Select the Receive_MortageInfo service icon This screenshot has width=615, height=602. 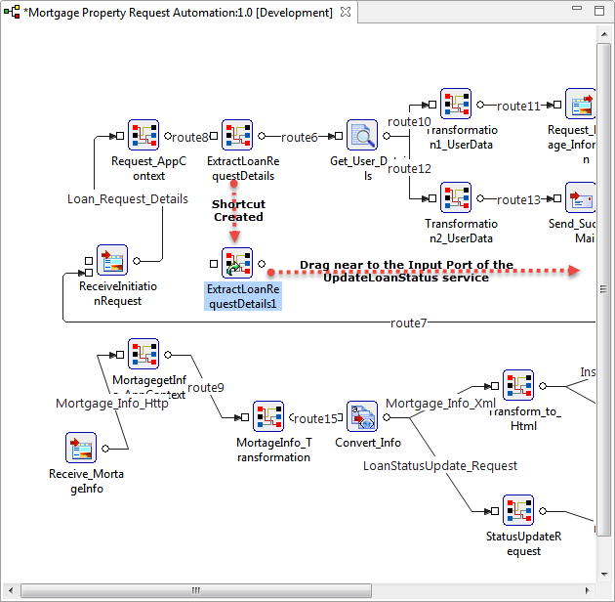click(81, 448)
